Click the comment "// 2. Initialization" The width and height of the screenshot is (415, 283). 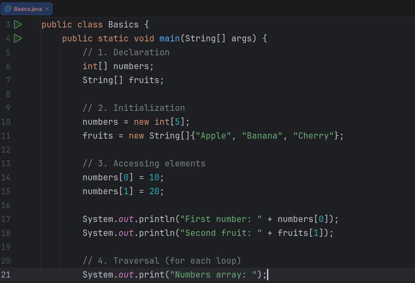point(133,108)
